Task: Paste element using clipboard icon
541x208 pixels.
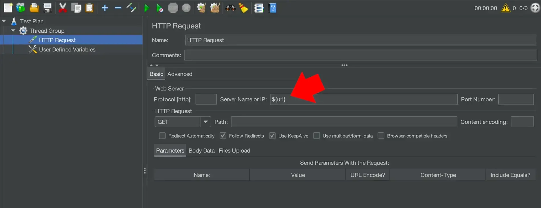Action: click(90, 8)
